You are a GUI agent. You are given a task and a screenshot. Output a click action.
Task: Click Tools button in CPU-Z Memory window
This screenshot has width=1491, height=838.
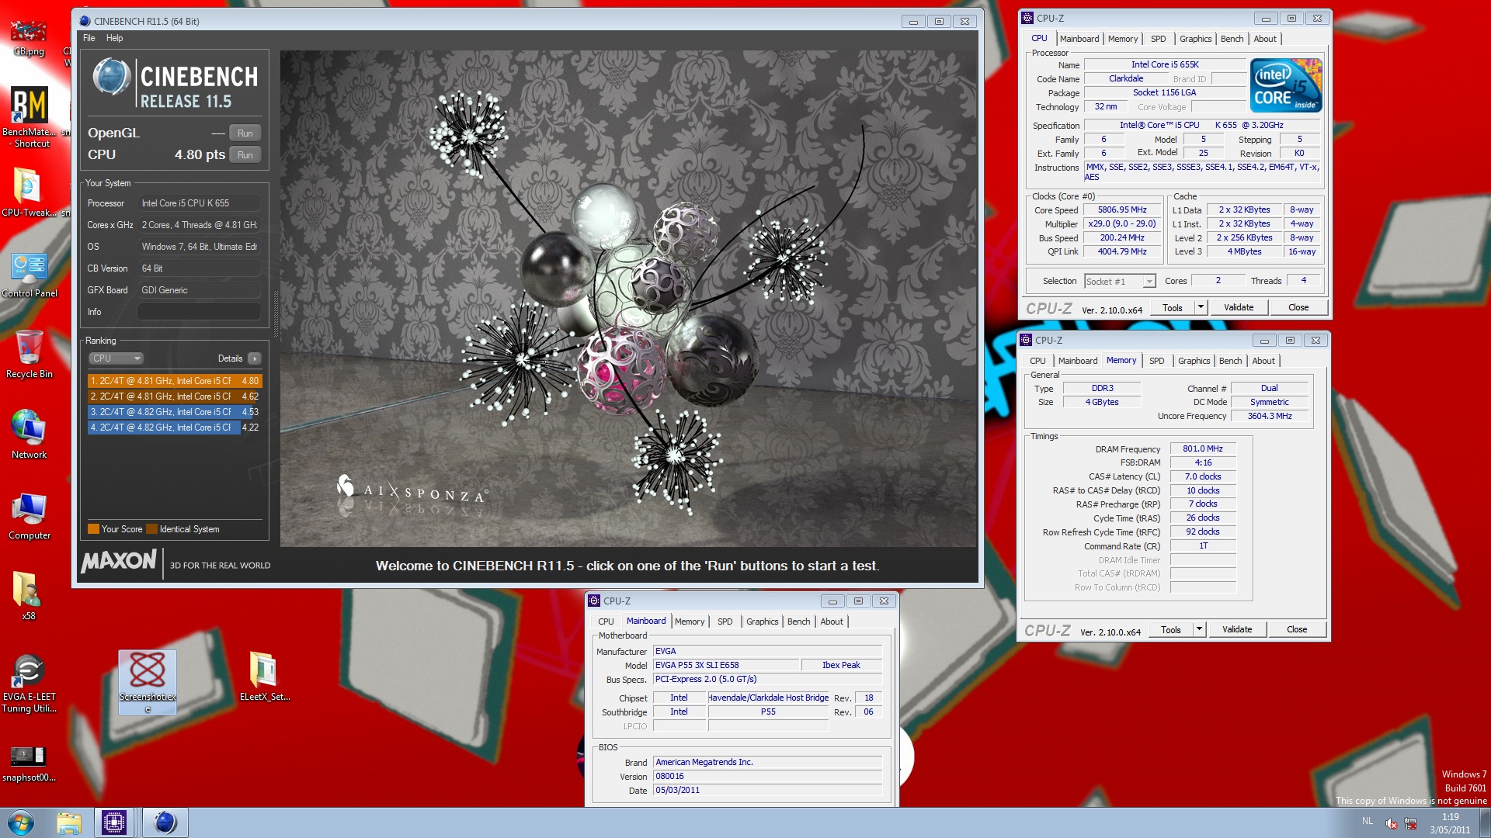[x=1171, y=629]
